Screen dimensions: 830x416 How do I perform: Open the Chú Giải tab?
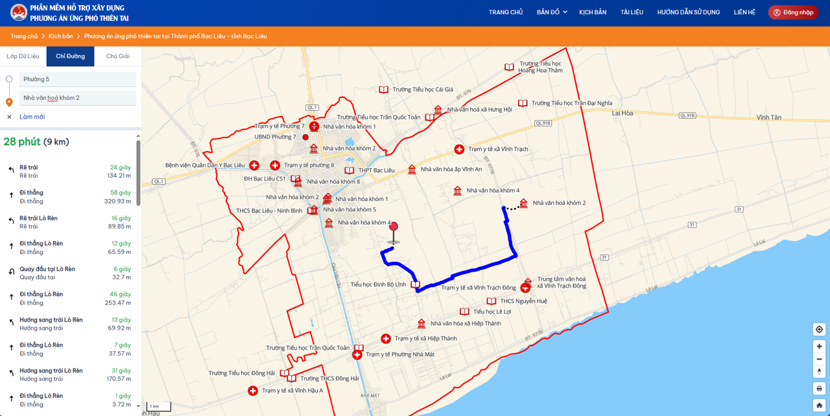pyautogui.click(x=117, y=56)
